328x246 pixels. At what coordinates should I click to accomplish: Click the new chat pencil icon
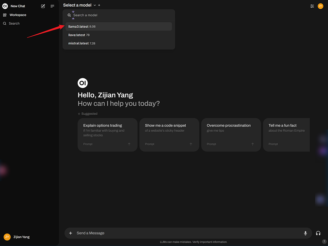point(43,6)
